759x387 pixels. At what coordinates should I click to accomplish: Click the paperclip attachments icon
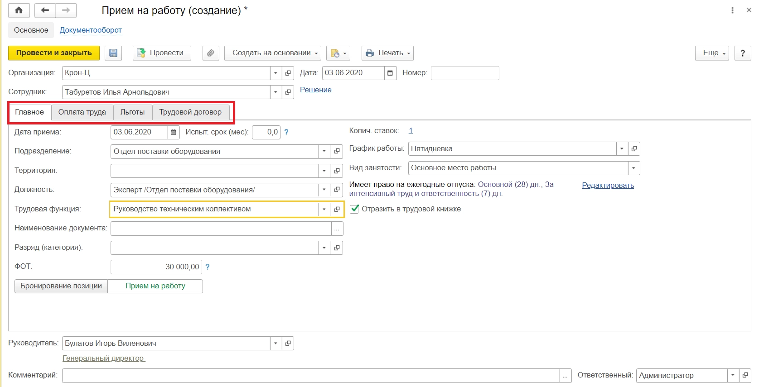[211, 53]
